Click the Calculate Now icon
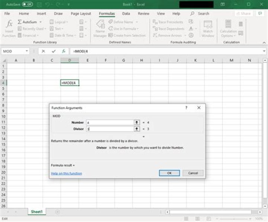 [x=241, y=24]
